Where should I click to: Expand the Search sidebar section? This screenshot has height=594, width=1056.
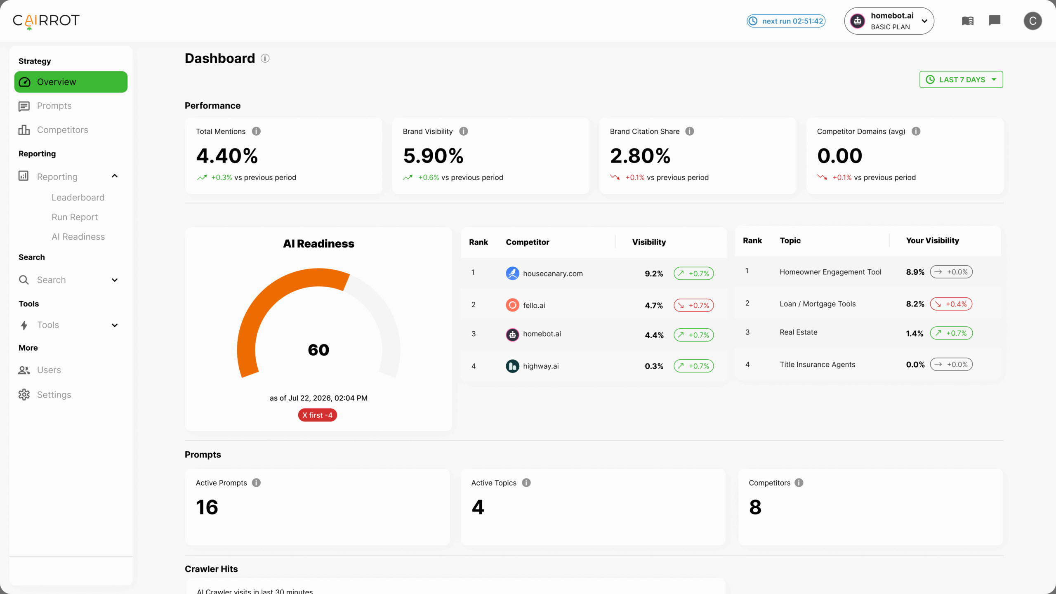coord(115,280)
